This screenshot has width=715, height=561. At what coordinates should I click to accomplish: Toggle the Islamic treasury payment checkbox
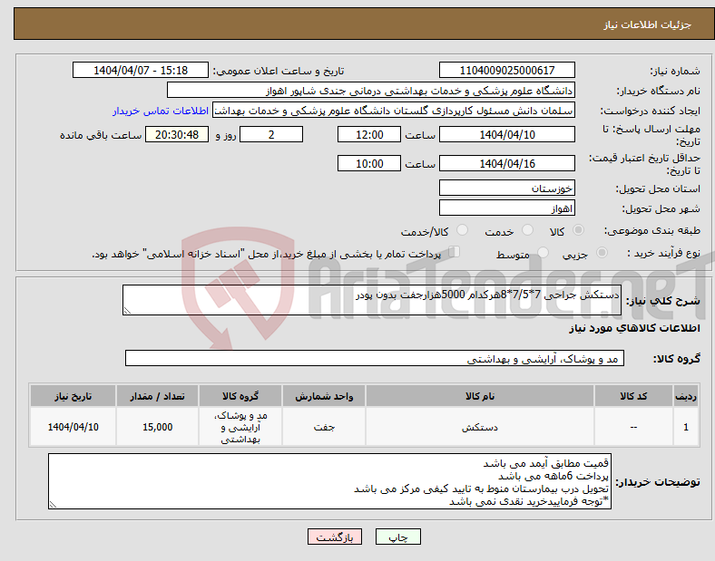click(x=455, y=252)
